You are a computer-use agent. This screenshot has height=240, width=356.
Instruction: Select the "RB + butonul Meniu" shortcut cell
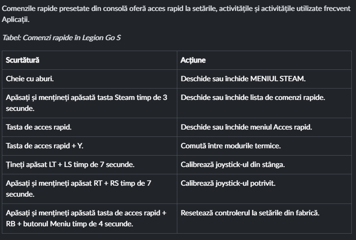tap(87, 218)
